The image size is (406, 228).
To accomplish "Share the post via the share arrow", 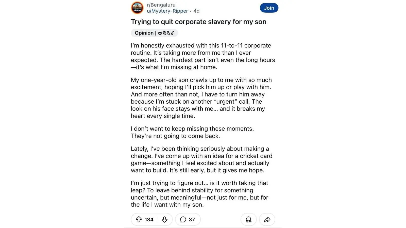I will tap(267, 220).
